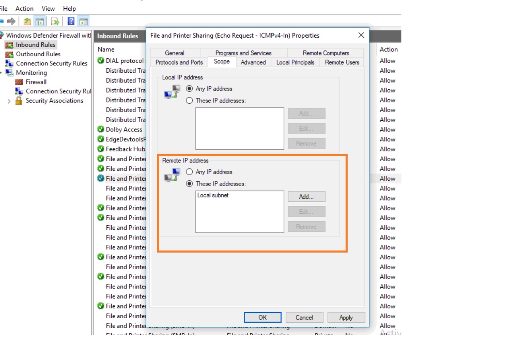Image resolution: width=513 pixels, height=353 pixels.
Task: Click the OK button
Action: (x=262, y=317)
